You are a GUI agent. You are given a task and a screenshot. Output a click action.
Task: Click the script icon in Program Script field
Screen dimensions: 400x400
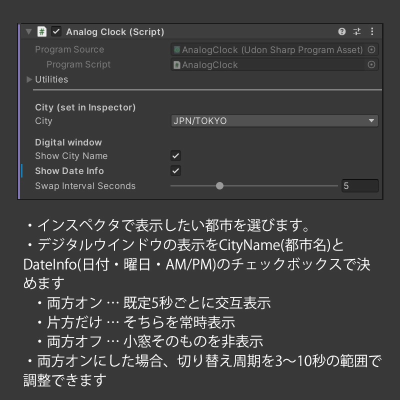177,65
